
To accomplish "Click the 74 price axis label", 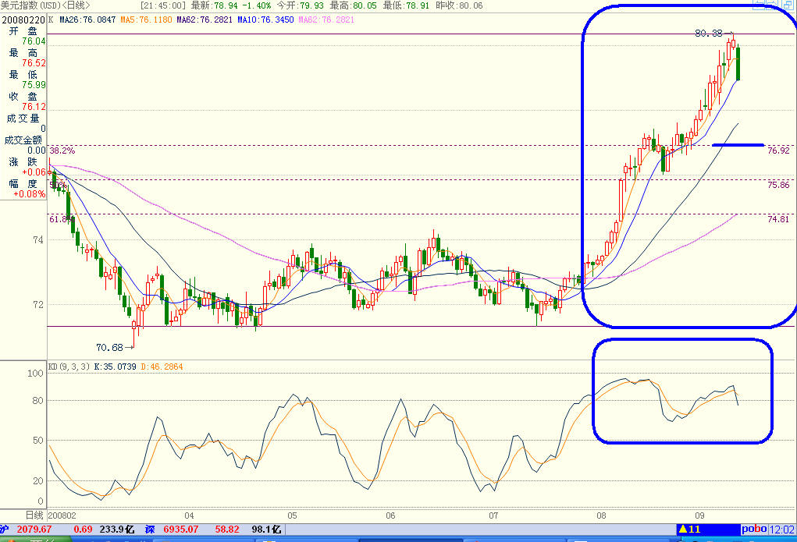I will pos(38,240).
